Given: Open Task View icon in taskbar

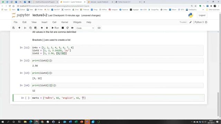Looking at the screenshot, I should [x=19, y=122].
